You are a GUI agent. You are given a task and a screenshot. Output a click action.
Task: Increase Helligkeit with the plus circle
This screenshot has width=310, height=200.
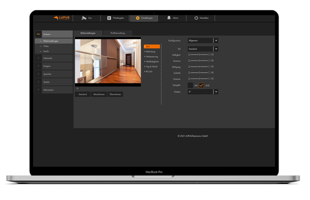pyautogui.click(x=209, y=55)
